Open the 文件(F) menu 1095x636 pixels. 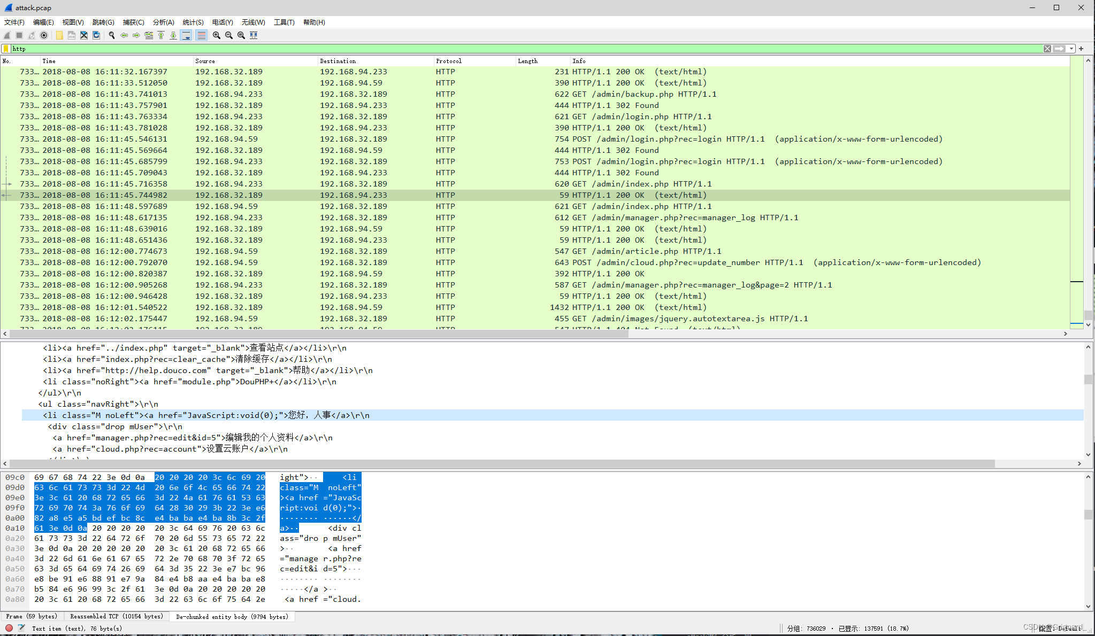click(x=14, y=22)
